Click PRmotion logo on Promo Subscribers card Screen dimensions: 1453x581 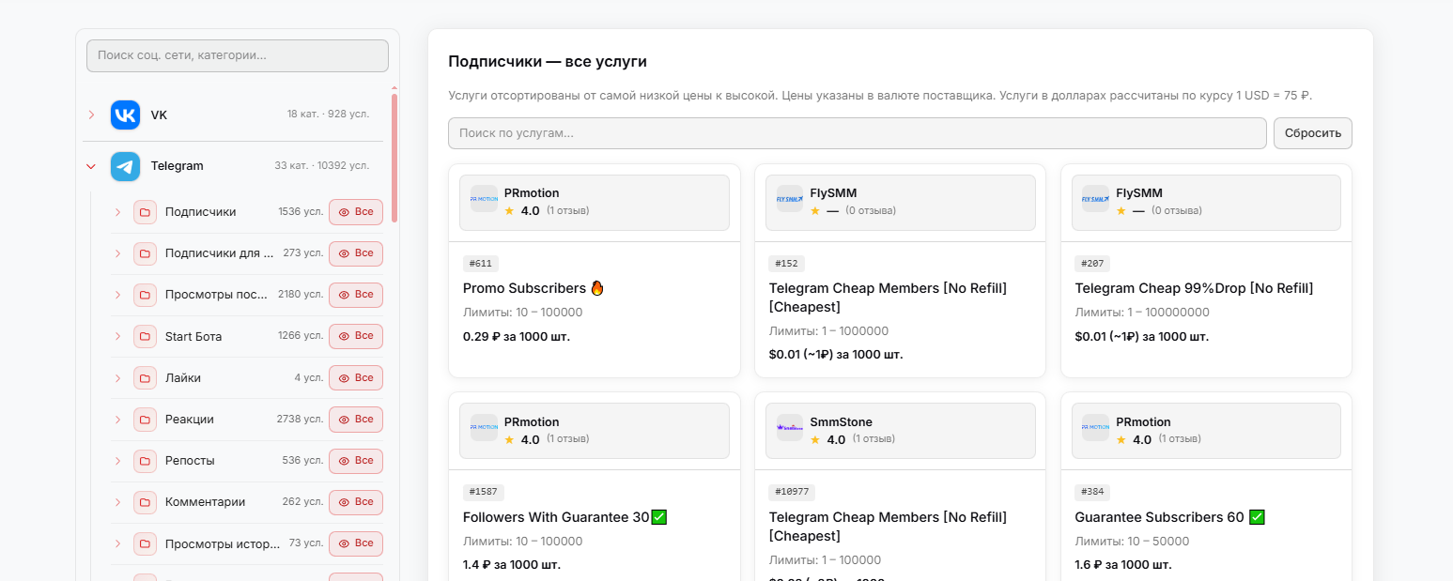pos(484,199)
